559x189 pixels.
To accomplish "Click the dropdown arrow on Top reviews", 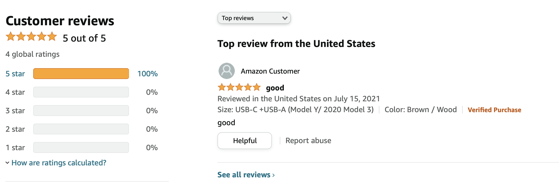I will coord(285,18).
